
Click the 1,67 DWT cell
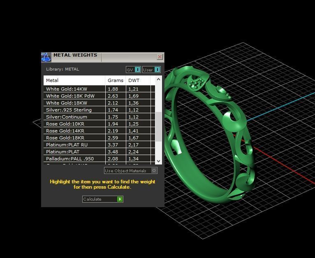[x=138, y=138]
